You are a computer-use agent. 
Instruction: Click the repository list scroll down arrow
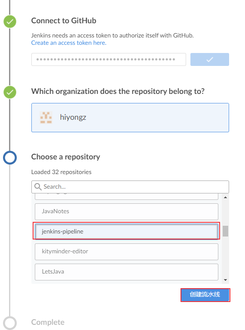pos(225,280)
